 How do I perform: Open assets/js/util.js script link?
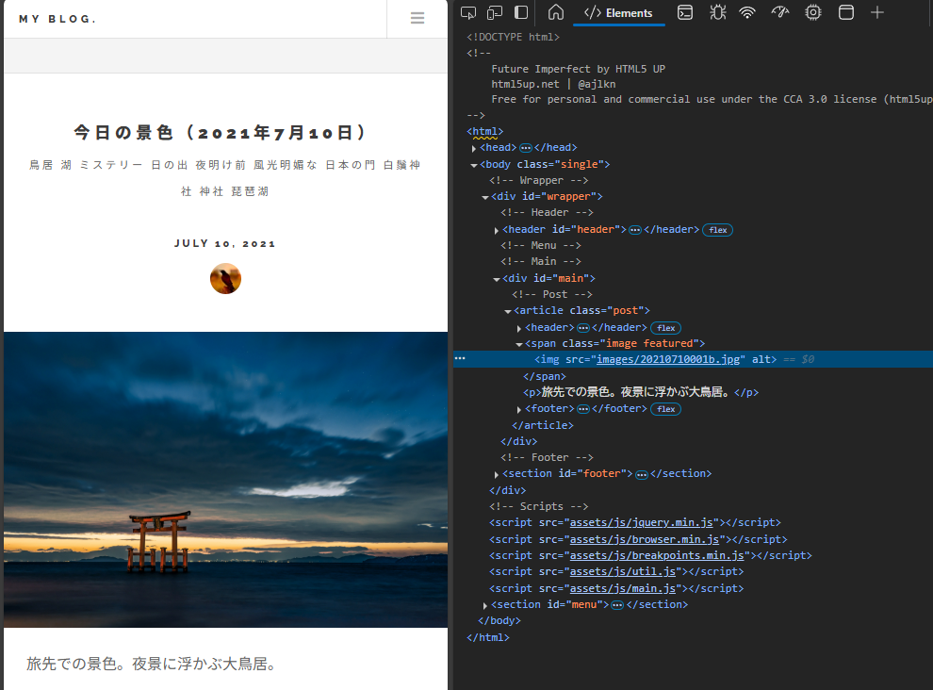click(x=623, y=571)
